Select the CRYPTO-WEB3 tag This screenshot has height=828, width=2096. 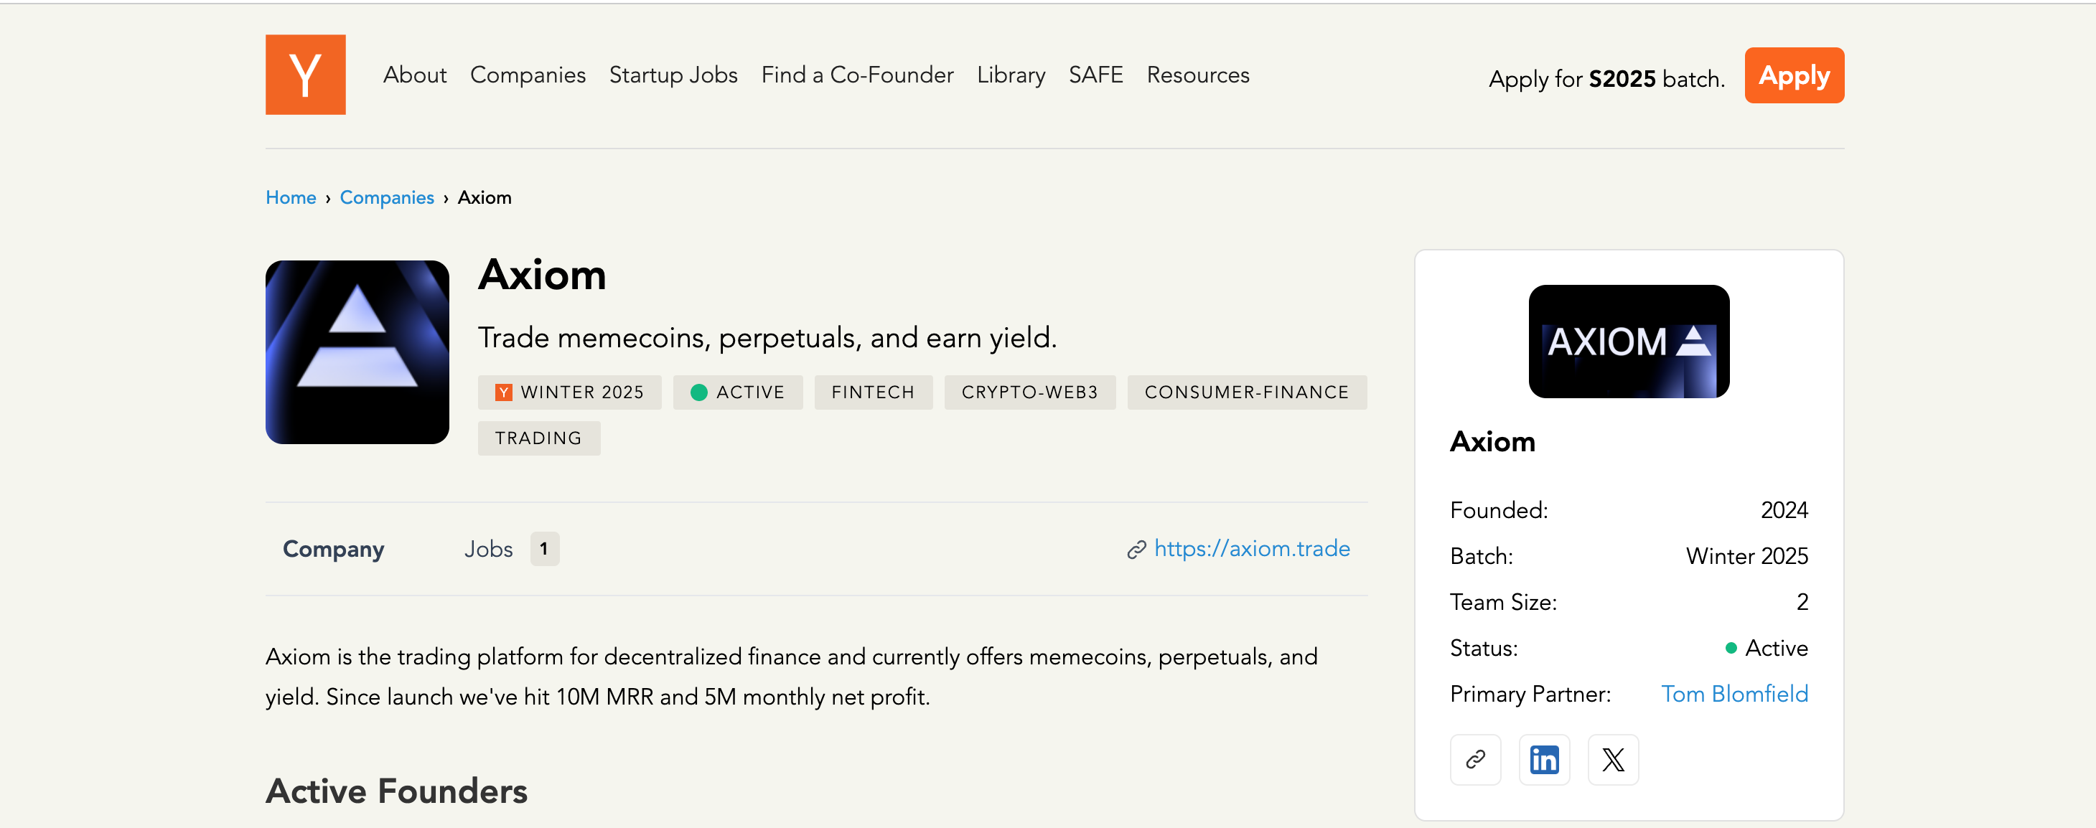pyautogui.click(x=1029, y=392)
